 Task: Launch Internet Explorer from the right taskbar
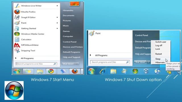coord(102,71)
